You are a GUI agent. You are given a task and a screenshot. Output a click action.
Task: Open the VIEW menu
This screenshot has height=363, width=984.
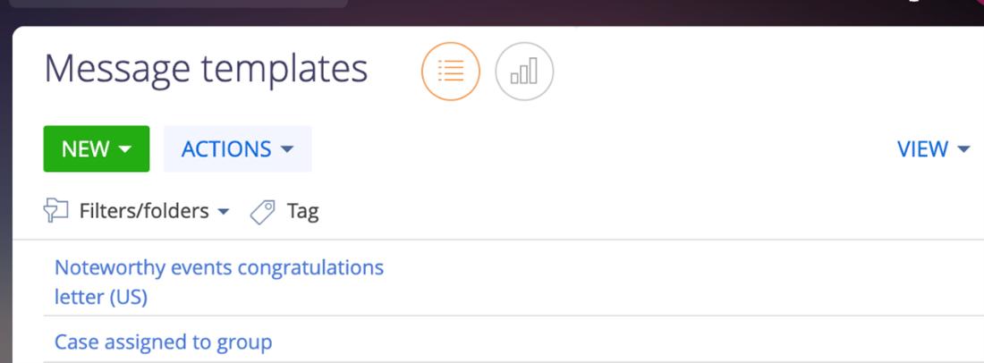coord(922,149)
